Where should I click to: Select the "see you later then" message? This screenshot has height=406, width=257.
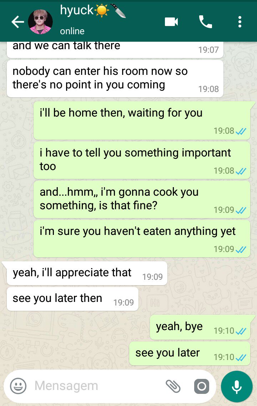tap(72, 299)
